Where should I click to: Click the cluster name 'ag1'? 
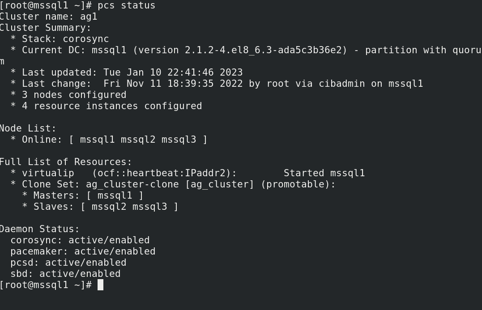click(x=89, y=17)
